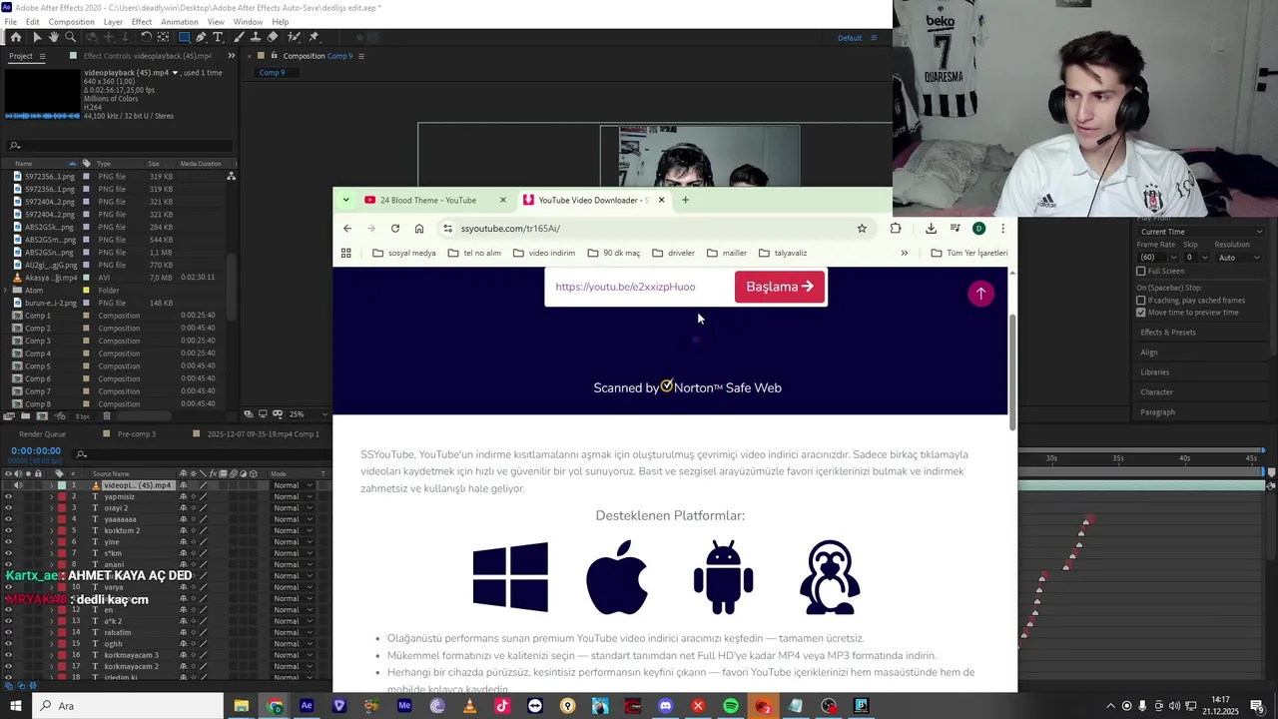This screenshot has width=1278, height=719.
Task: Open TikTok app from taskbar
Action: point(502,706)
